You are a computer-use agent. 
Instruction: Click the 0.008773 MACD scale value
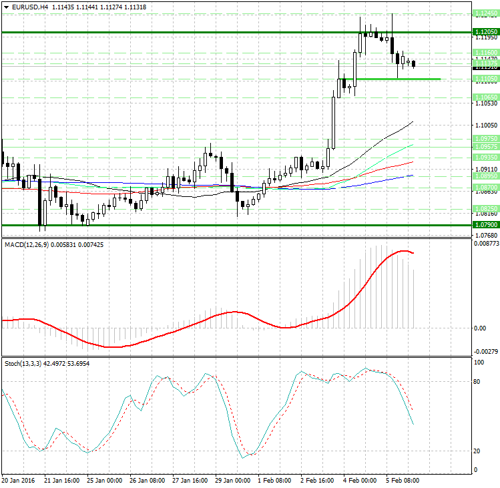click(485, 245)
